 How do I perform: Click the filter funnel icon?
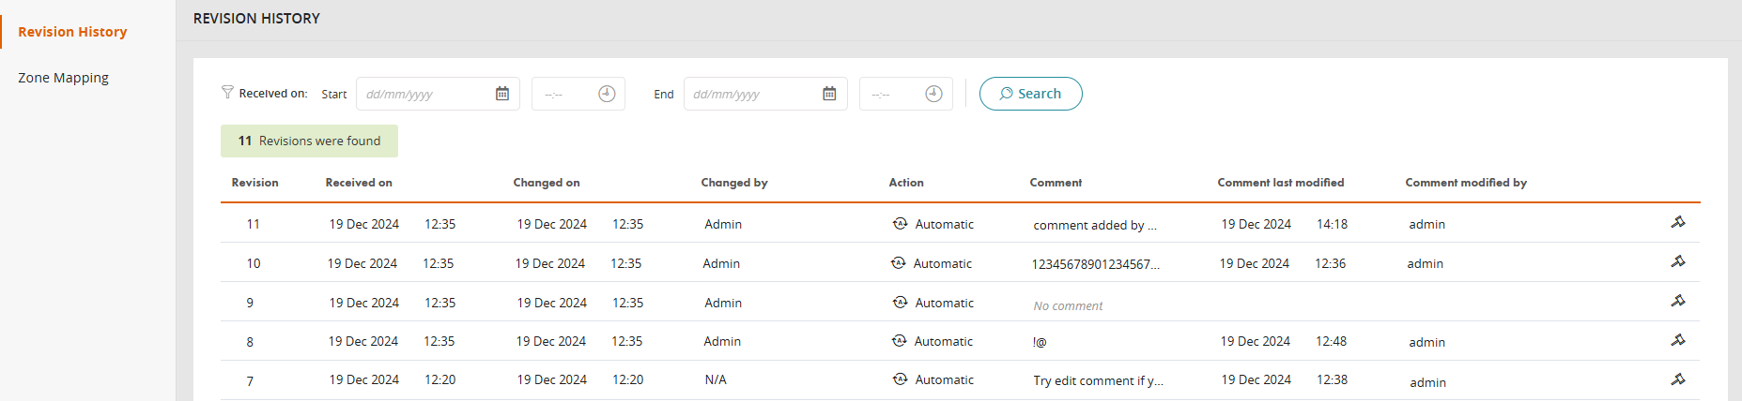(227, 92)
